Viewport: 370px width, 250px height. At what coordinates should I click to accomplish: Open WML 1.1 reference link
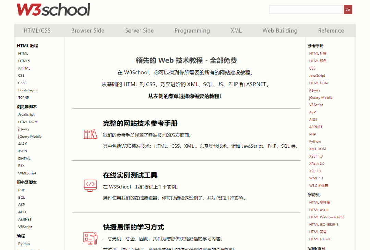click(x=316, y=178)
